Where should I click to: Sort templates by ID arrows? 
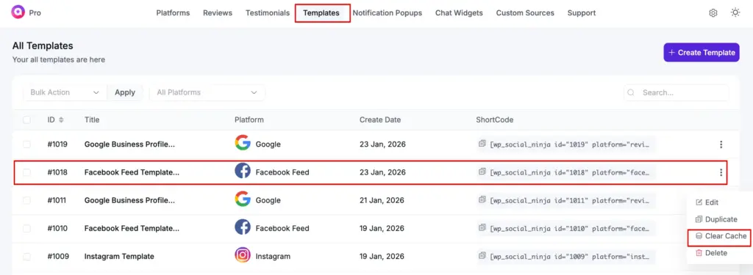click(x=61, y=120)
